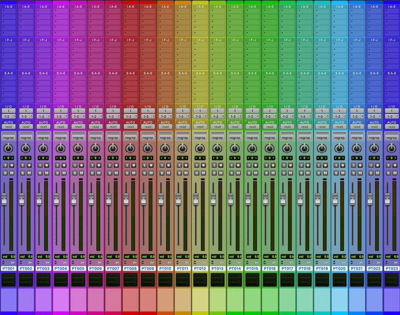This screenshot has width=400, height=315.
Task: Select track name PT023
Action: pos(391,268)
